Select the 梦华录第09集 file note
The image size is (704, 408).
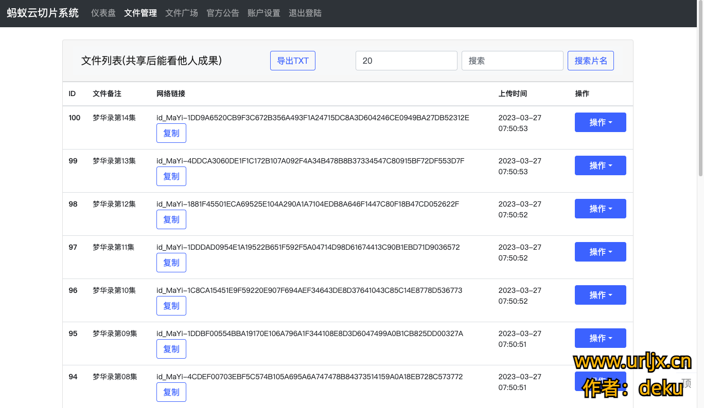[115, 333]
